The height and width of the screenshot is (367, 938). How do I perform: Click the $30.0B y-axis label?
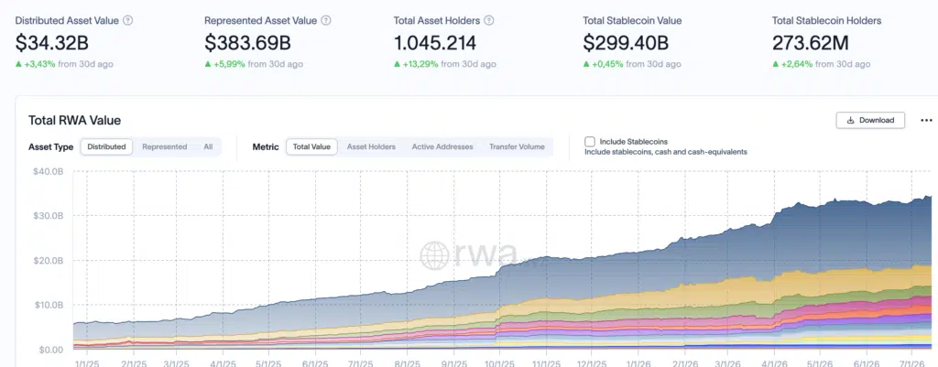click(x=48, y=216)
